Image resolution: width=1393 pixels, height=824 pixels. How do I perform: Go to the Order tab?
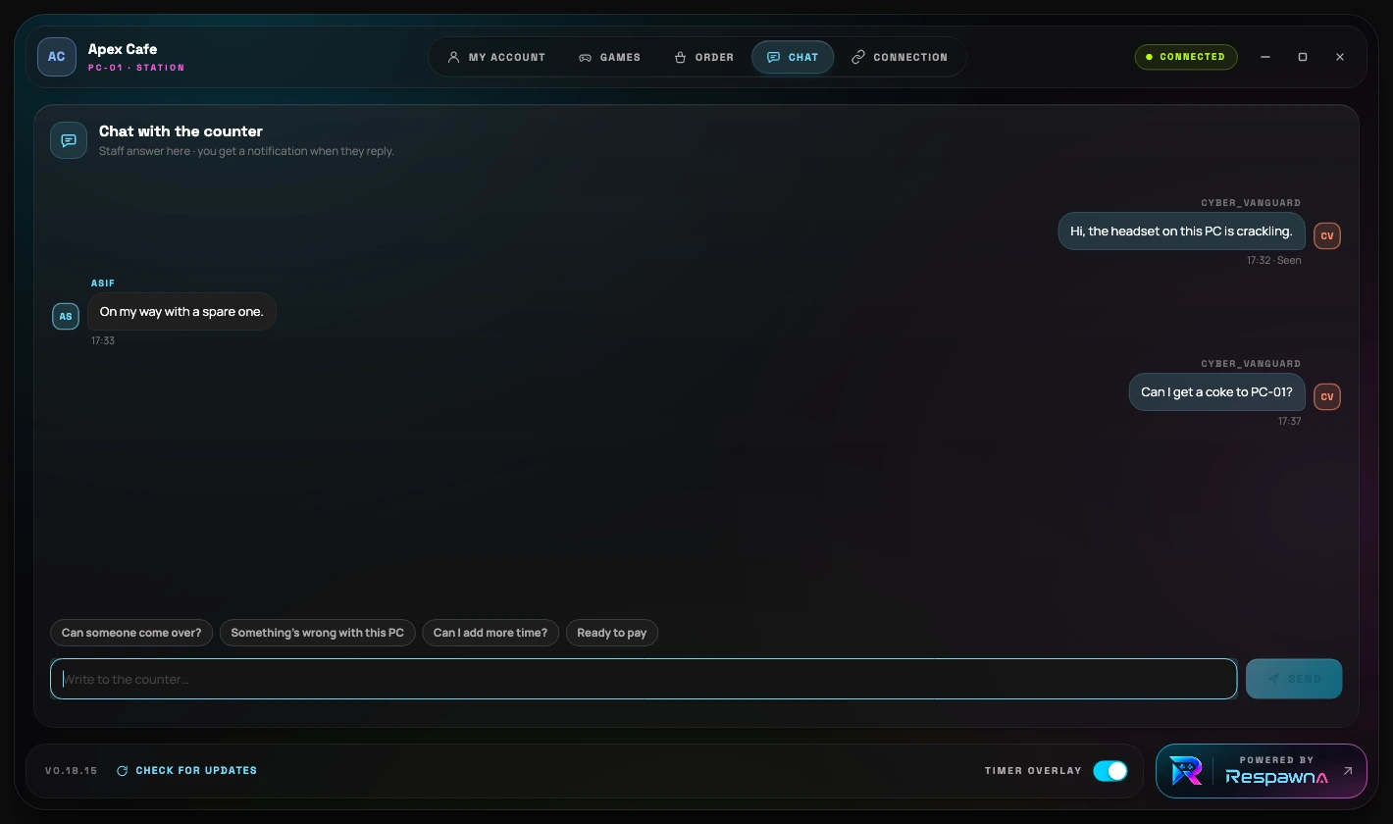703,57
